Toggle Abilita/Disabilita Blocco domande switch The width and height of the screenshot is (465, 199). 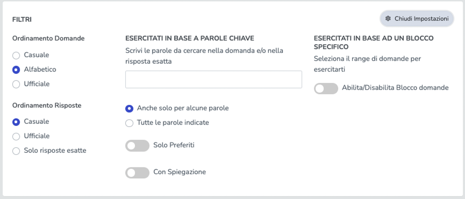(326, 89)
